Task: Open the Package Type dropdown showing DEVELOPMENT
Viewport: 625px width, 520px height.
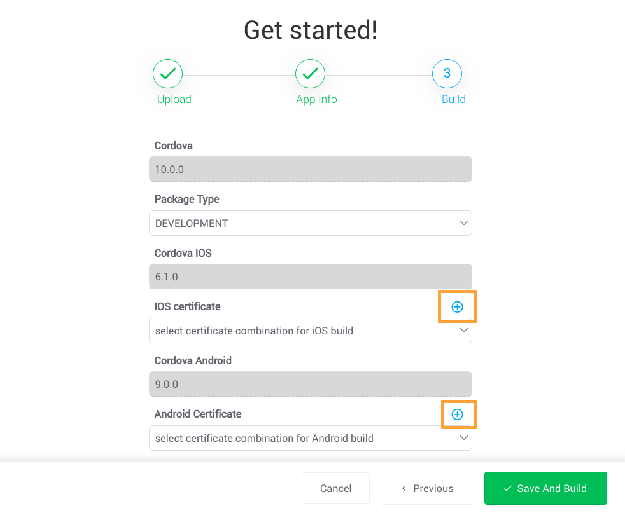Action: coord(310,223)
